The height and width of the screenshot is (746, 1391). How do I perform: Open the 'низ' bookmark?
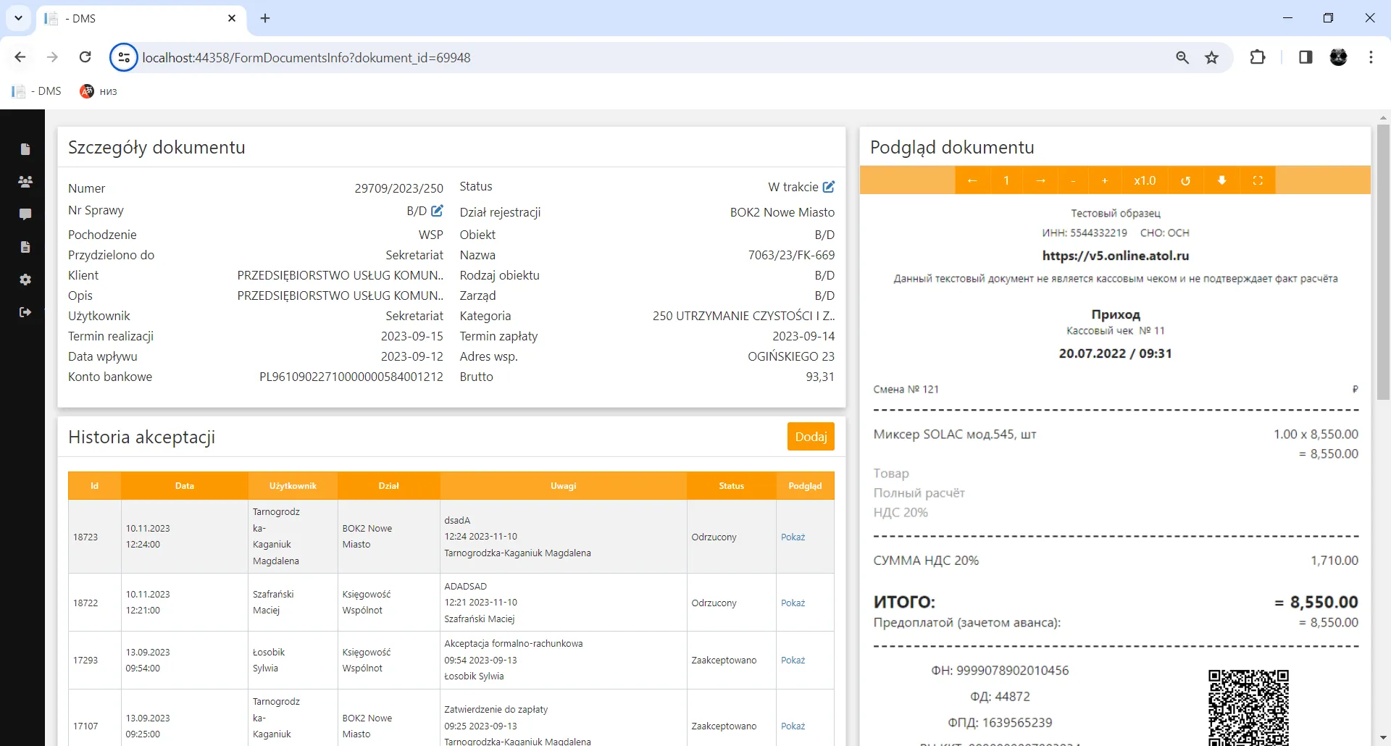pos(99,91)
